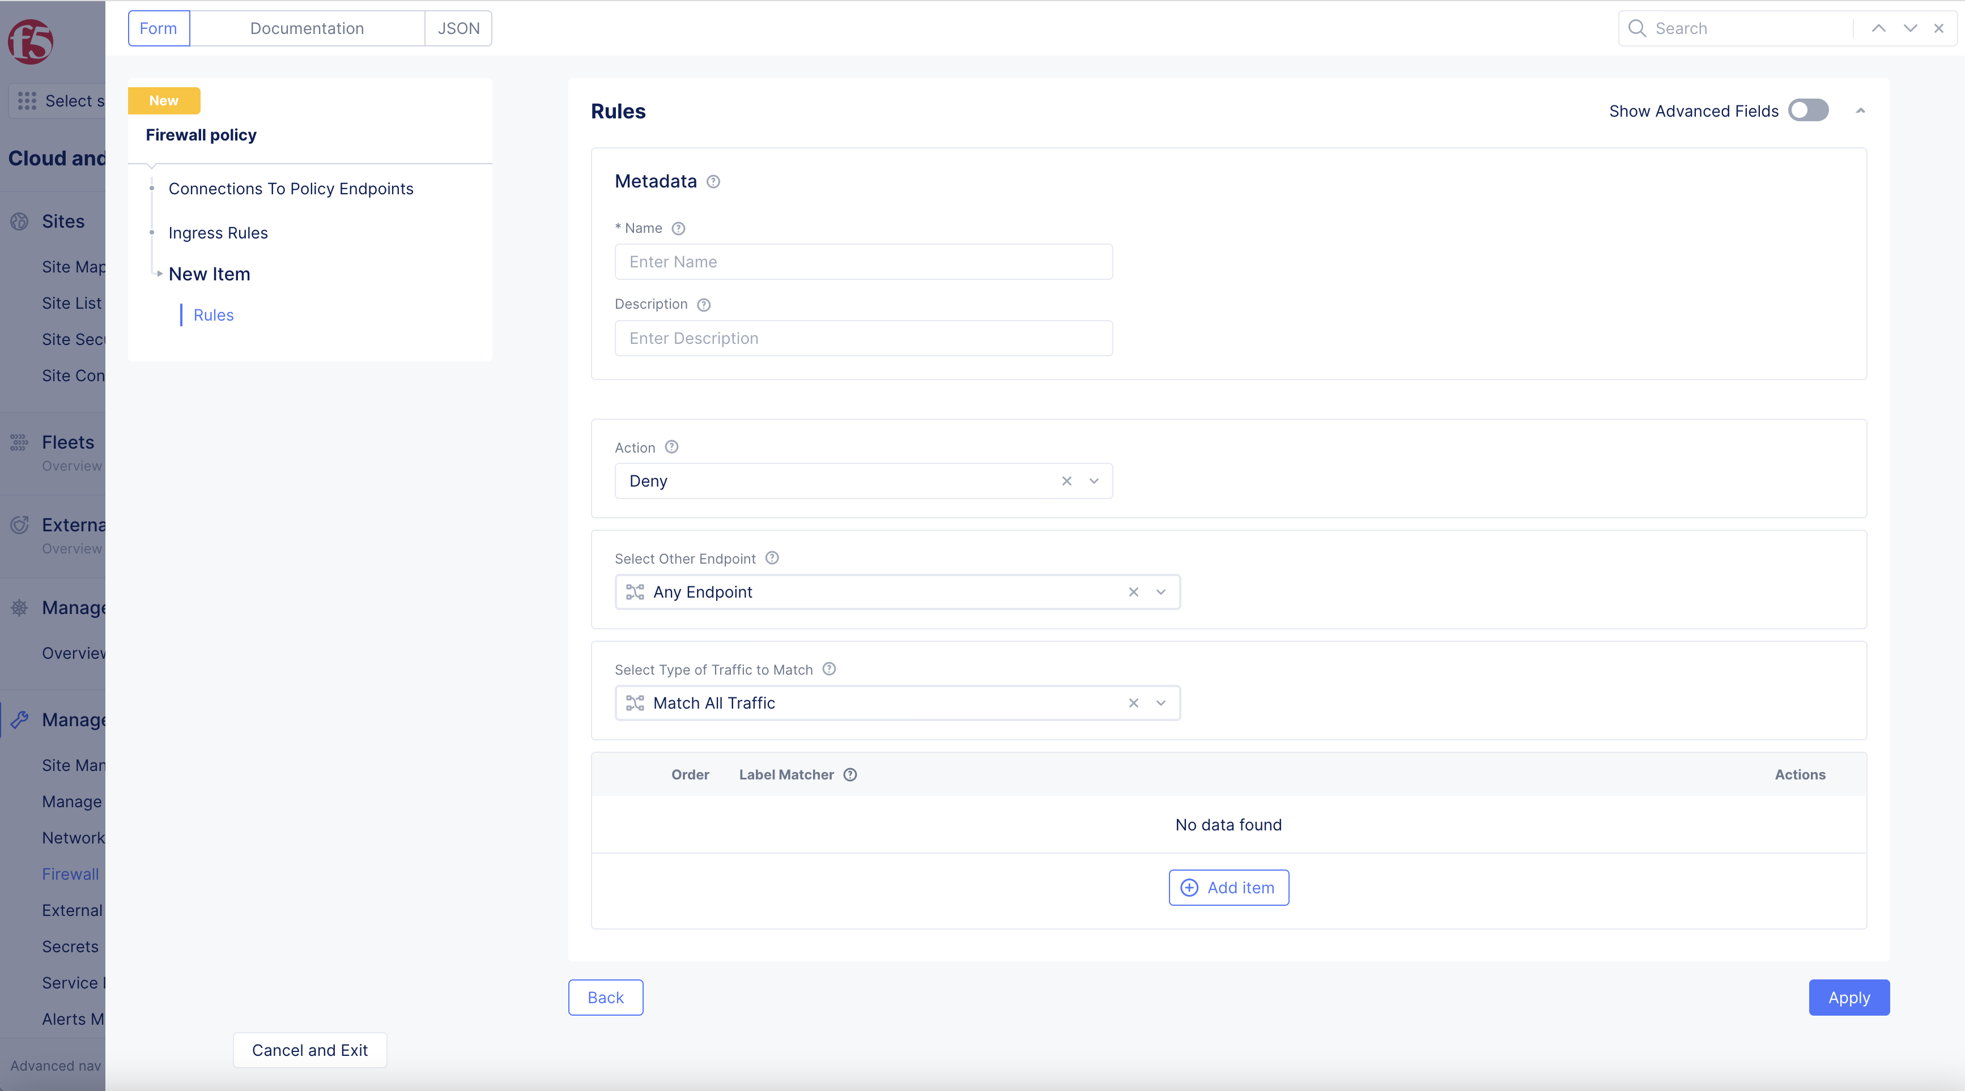Click Add item button
This screenshot has height=1091, width=1965.
click(1228, 888)
